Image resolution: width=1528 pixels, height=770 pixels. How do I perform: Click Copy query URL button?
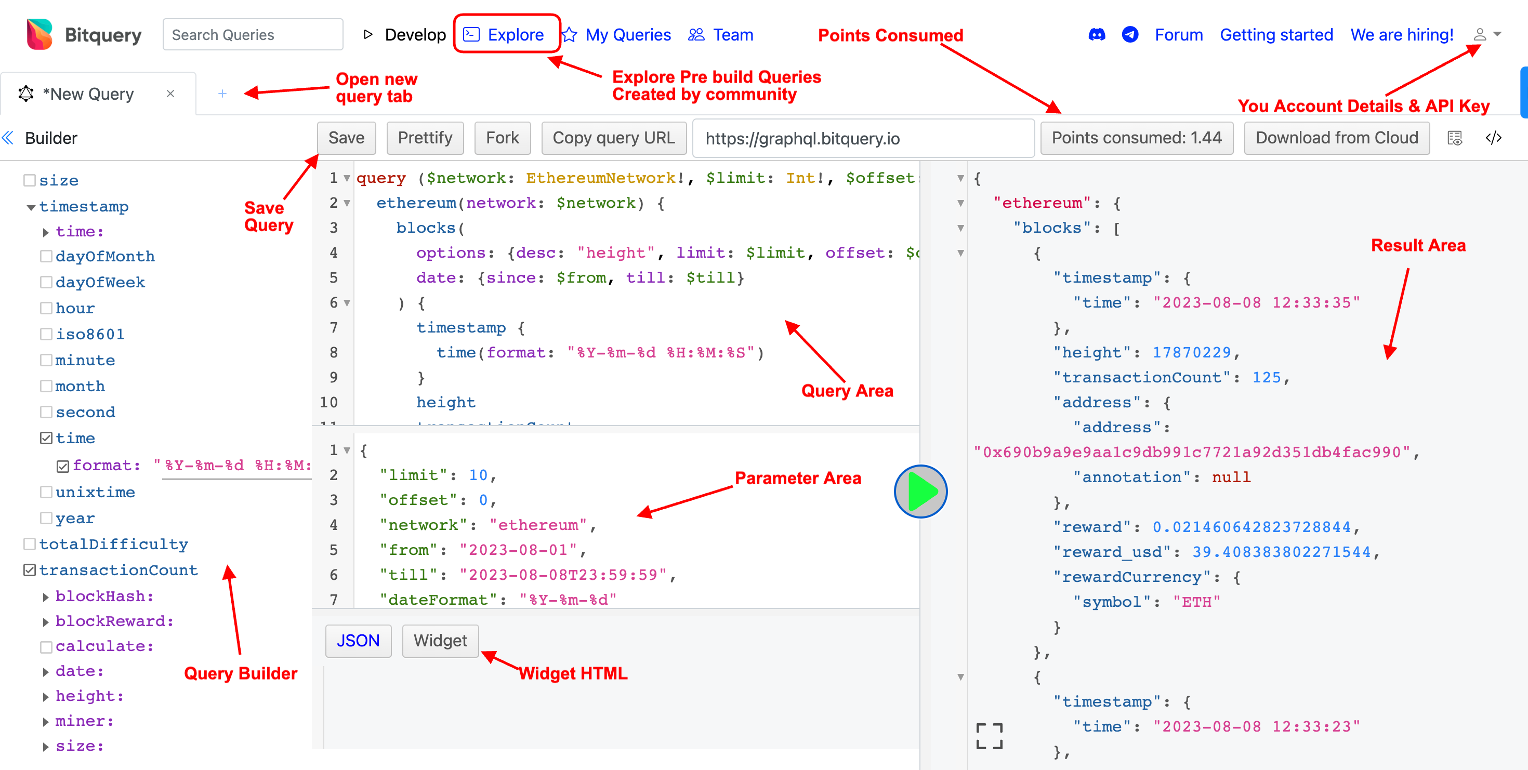[x=614, y=138]
